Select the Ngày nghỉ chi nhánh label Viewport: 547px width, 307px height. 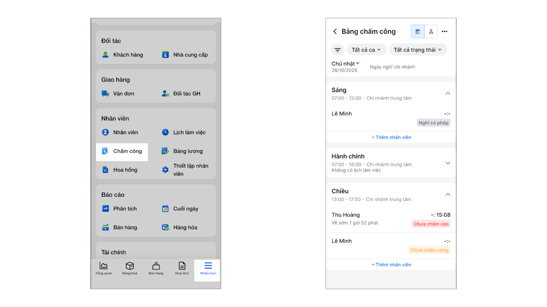392,67
